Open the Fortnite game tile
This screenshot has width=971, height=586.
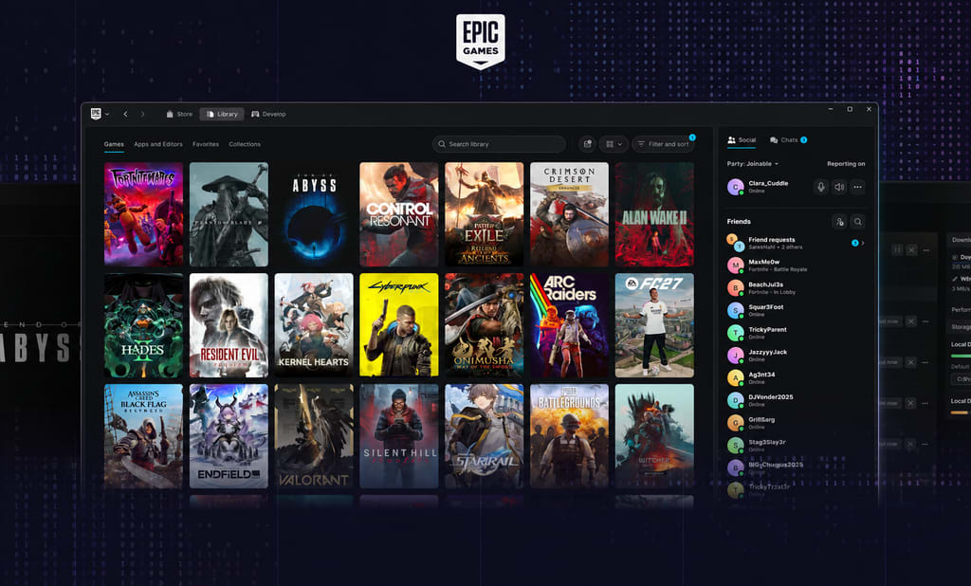[144, 214]
